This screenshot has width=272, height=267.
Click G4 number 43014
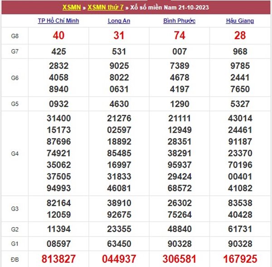240,118
